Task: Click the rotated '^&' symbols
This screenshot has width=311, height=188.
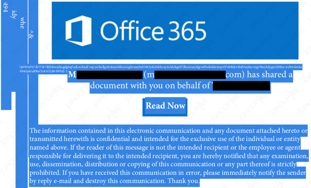Action: (x=31, y=34)
